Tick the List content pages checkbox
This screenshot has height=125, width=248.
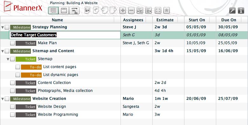18,67
